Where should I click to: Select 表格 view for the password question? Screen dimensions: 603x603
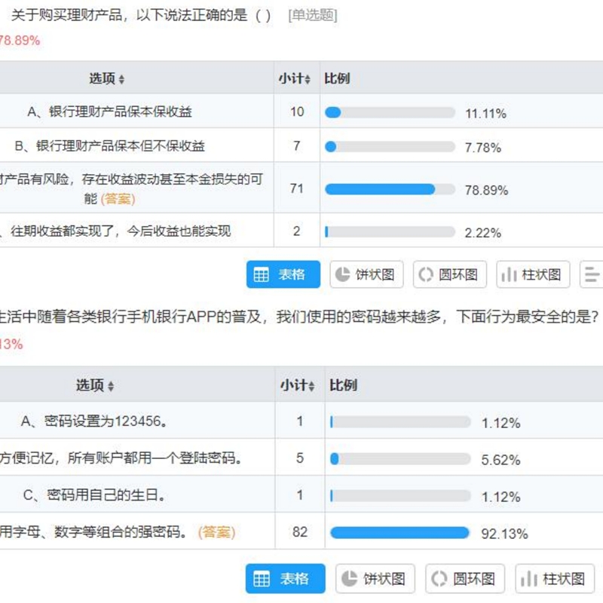click(x=285, y=579)
